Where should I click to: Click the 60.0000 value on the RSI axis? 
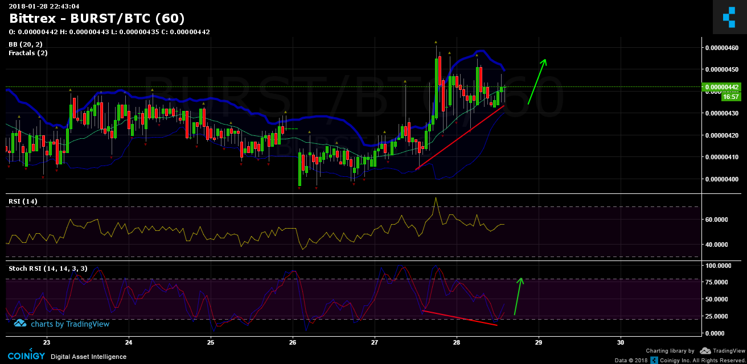pyautogui.click(x=717, y=220)
